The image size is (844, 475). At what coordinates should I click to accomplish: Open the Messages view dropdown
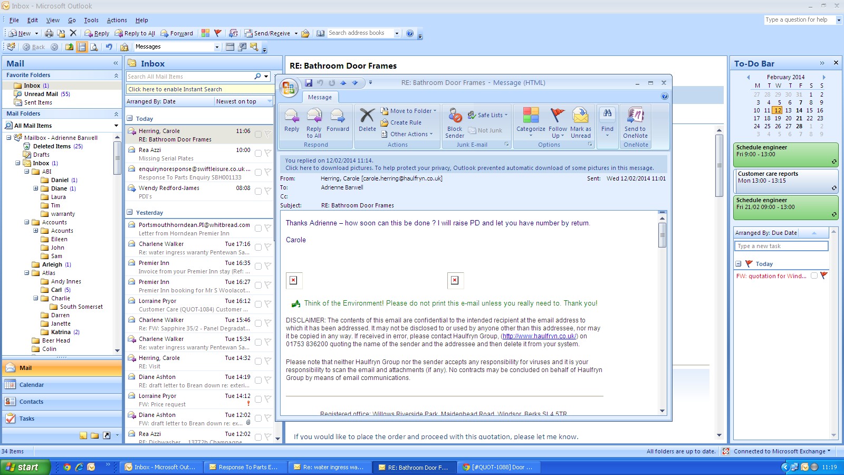(216, 47)
